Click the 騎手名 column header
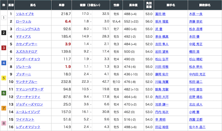222x131 pixels. [171, 5]
